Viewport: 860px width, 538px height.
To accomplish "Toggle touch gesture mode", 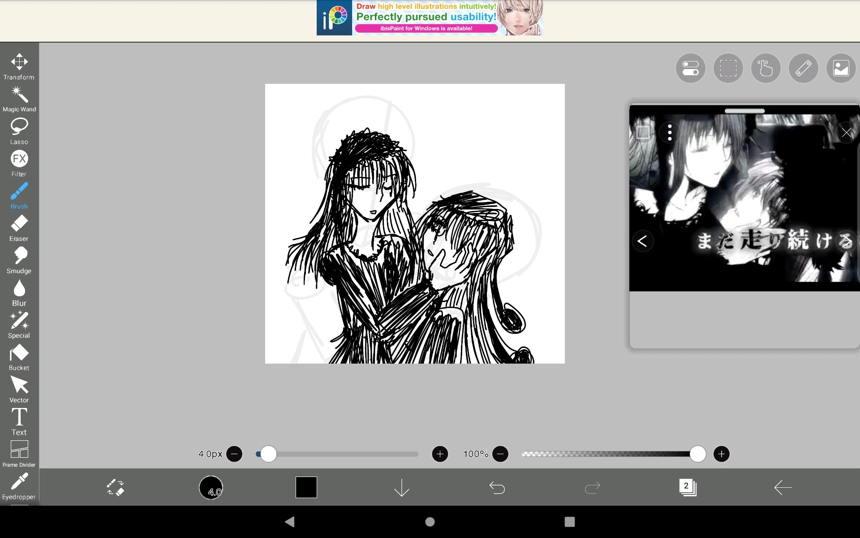I will click(765, 68).
